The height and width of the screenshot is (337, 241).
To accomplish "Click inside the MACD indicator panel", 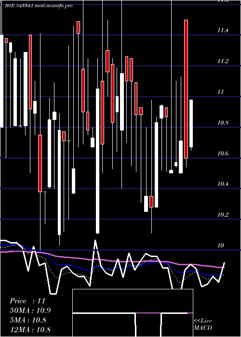I will pyautogui.click(x=133, y=313).
